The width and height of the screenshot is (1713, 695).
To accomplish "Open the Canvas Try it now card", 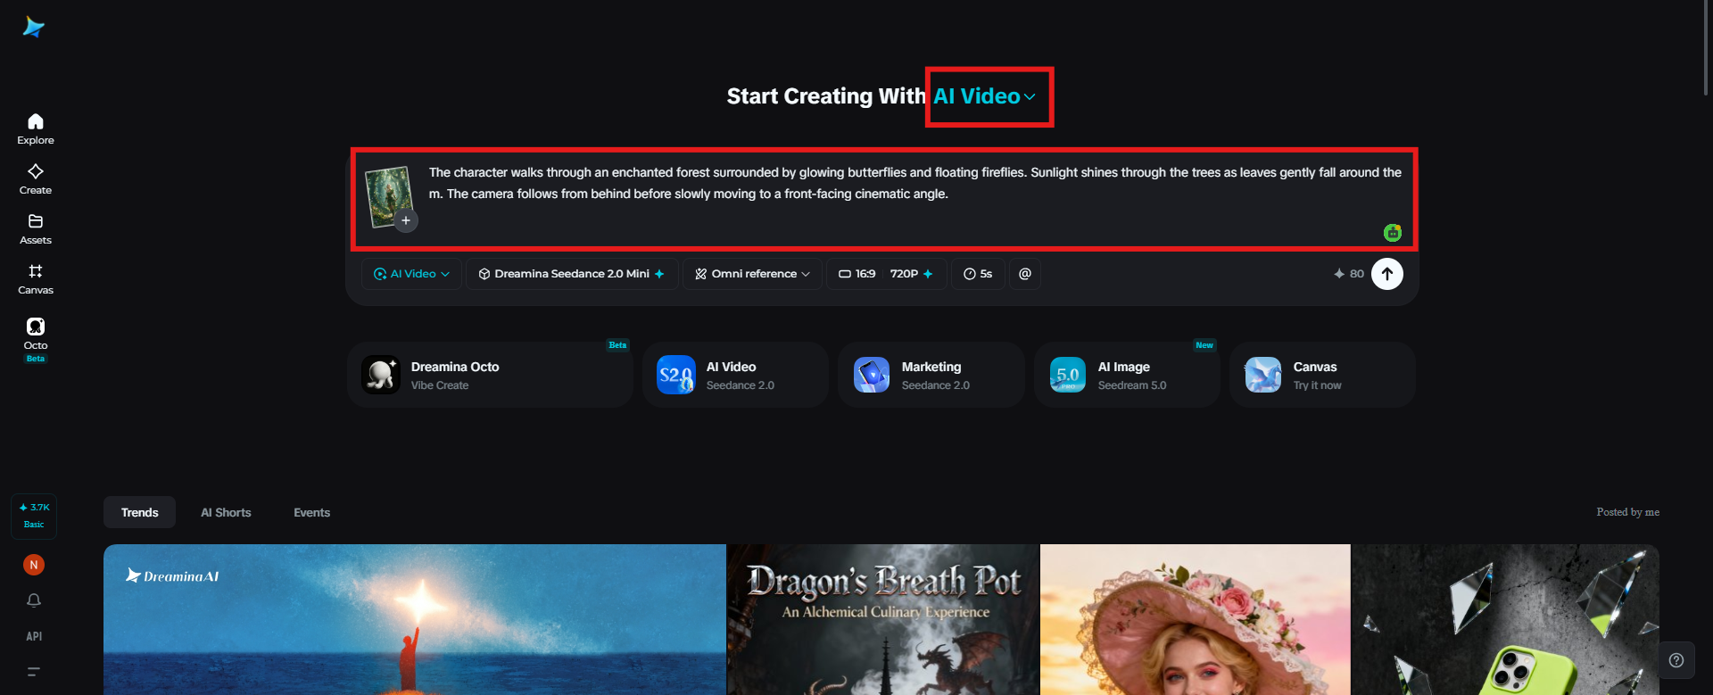I will point(1322,375).
